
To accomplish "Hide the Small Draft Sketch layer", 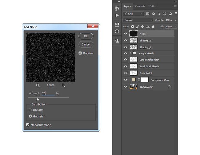I will click(126, 66).
